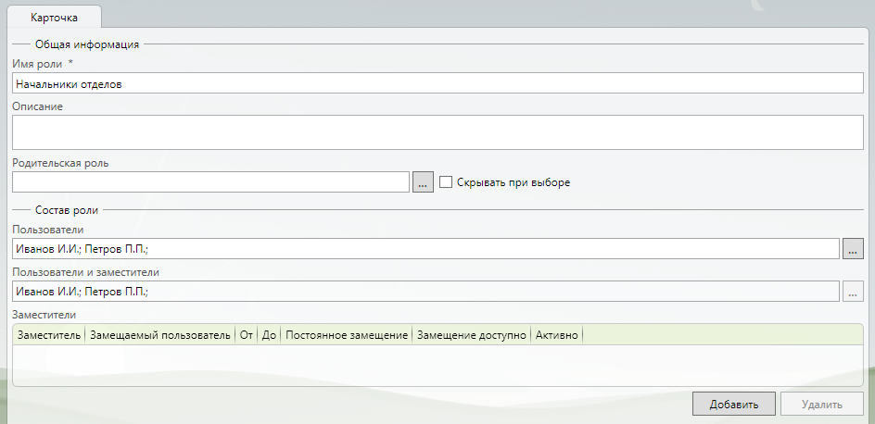Click the Пользователи field with Иванов И.И.
This screenshot has width=875, height=424.
425,249
